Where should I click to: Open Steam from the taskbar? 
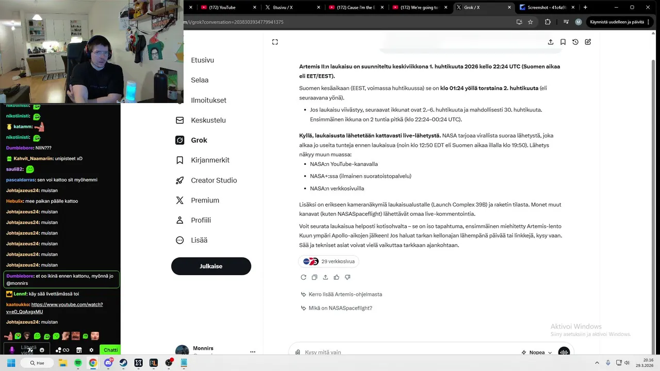tap(123, 363)
